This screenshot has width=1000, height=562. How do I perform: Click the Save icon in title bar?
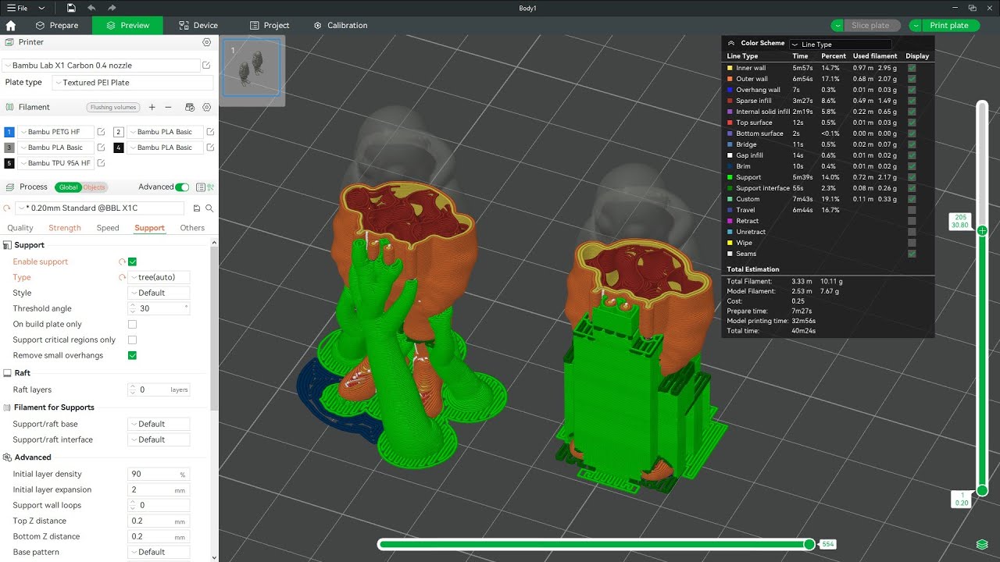pos(71,8)
